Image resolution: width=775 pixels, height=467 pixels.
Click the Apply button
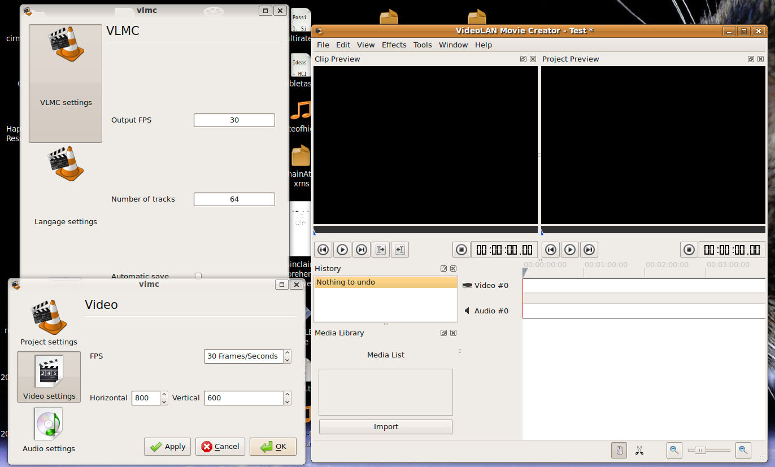(168, 447)
